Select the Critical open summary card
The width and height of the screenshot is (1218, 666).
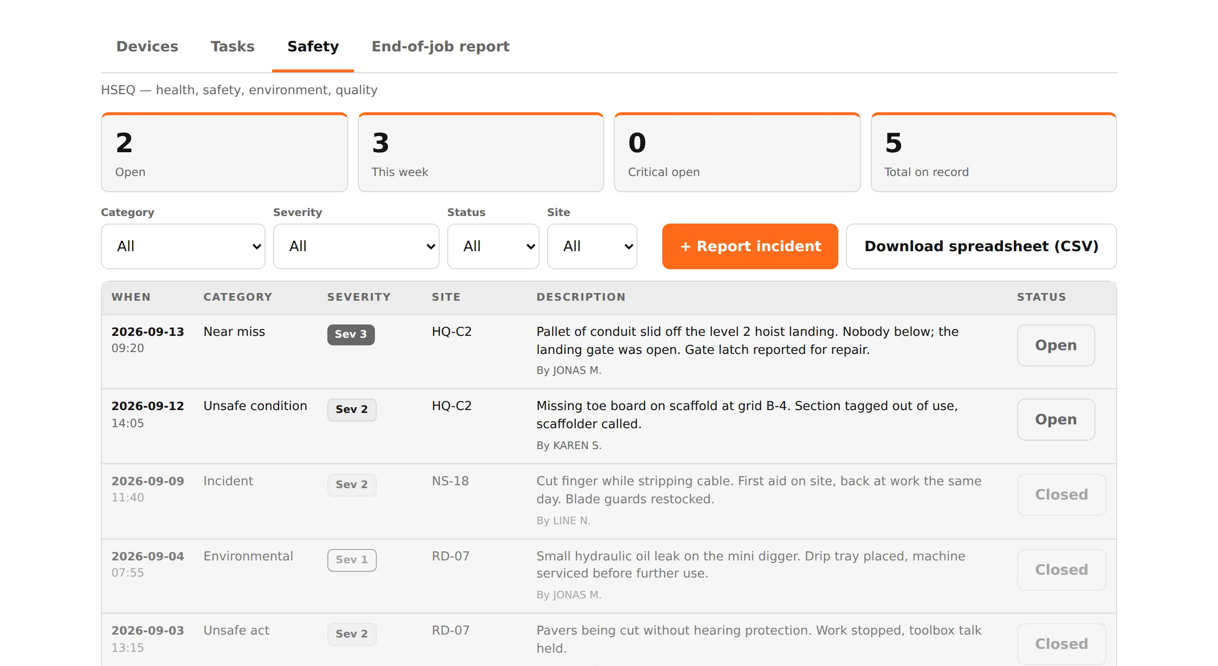737,153
